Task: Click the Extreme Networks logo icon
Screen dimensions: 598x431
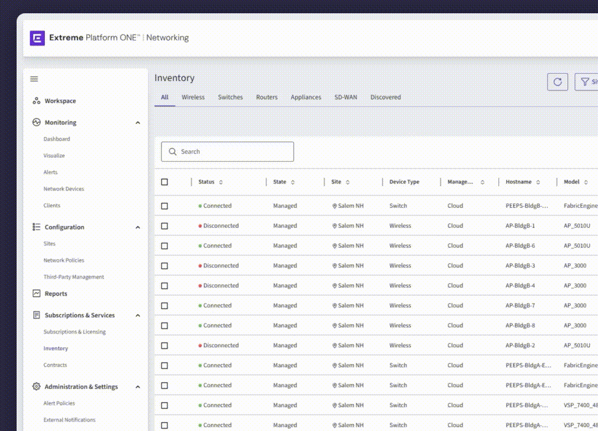Action: (38, 38)
